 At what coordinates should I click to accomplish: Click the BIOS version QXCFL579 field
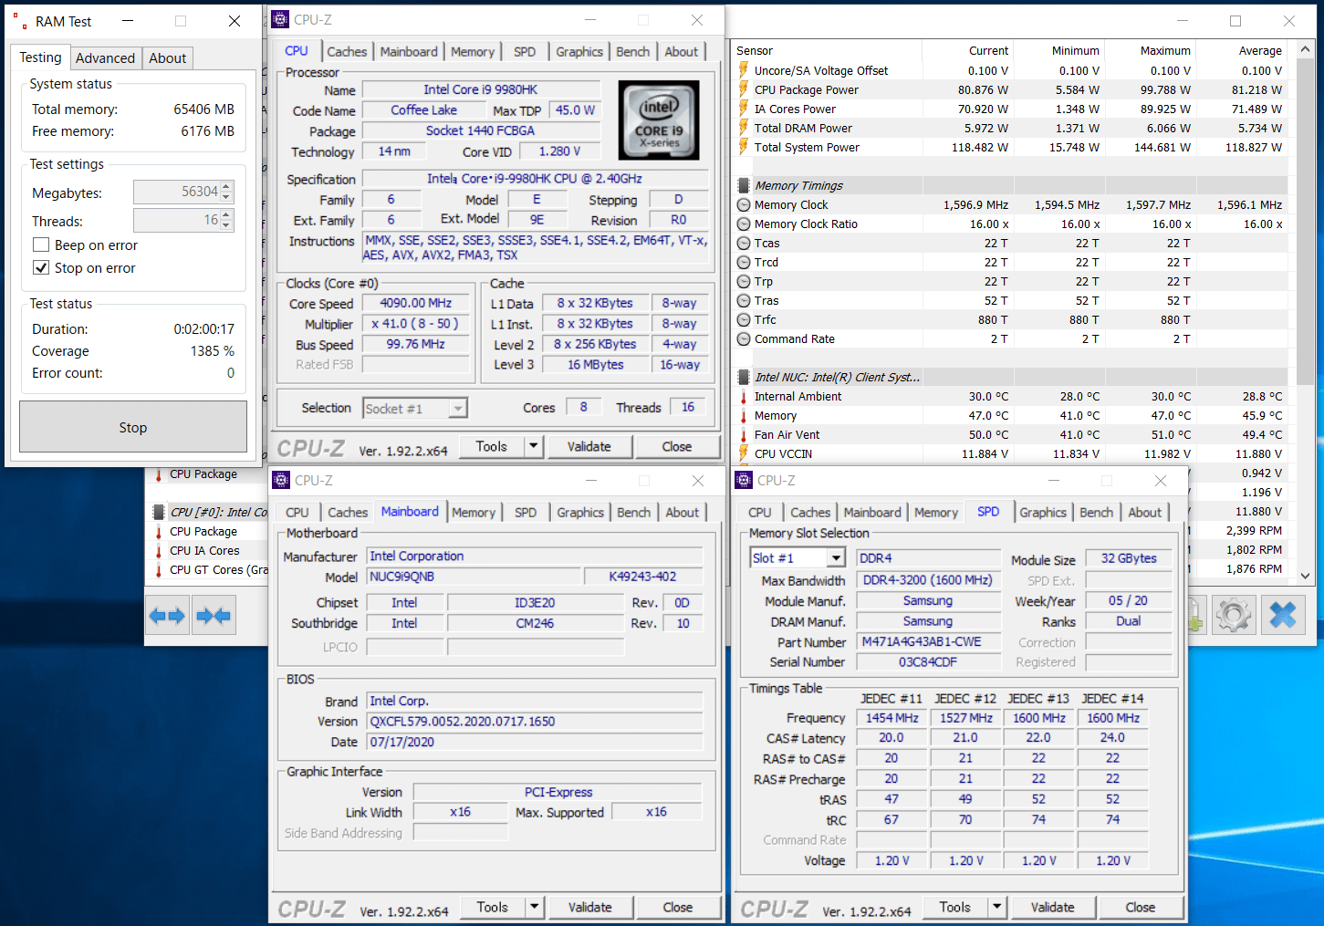536,722
